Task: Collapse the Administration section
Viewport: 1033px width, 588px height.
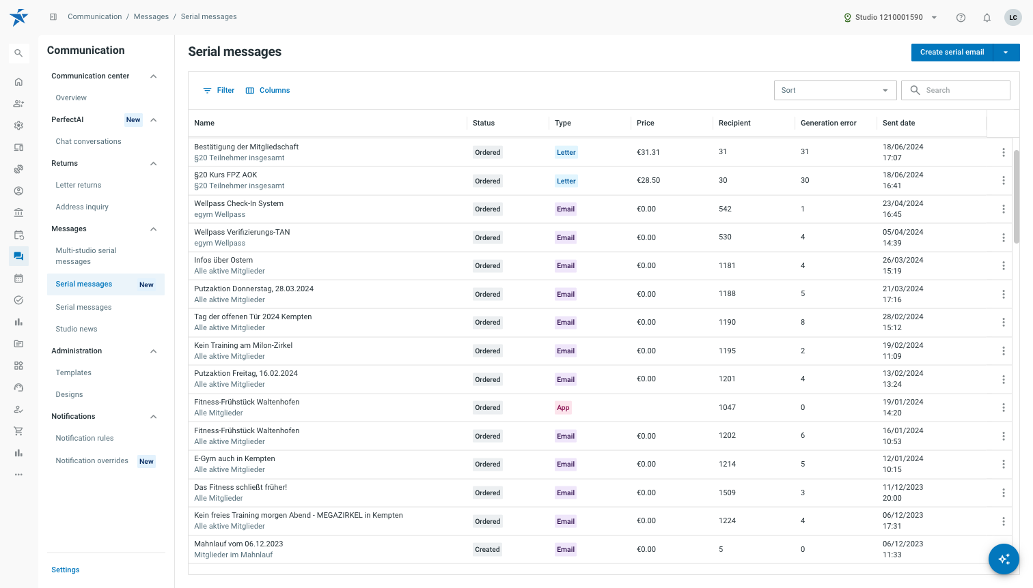Action: pos(154,351)
